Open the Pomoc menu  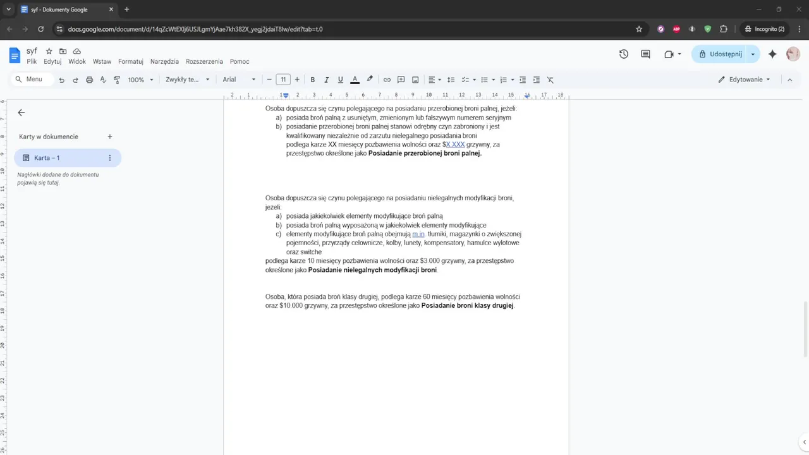point(240,61)
